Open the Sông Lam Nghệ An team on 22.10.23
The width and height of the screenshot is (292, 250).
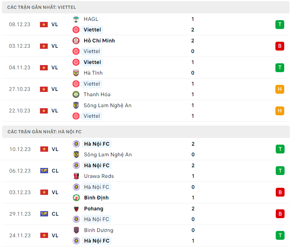pyautogui.click(x=107, y=105)
